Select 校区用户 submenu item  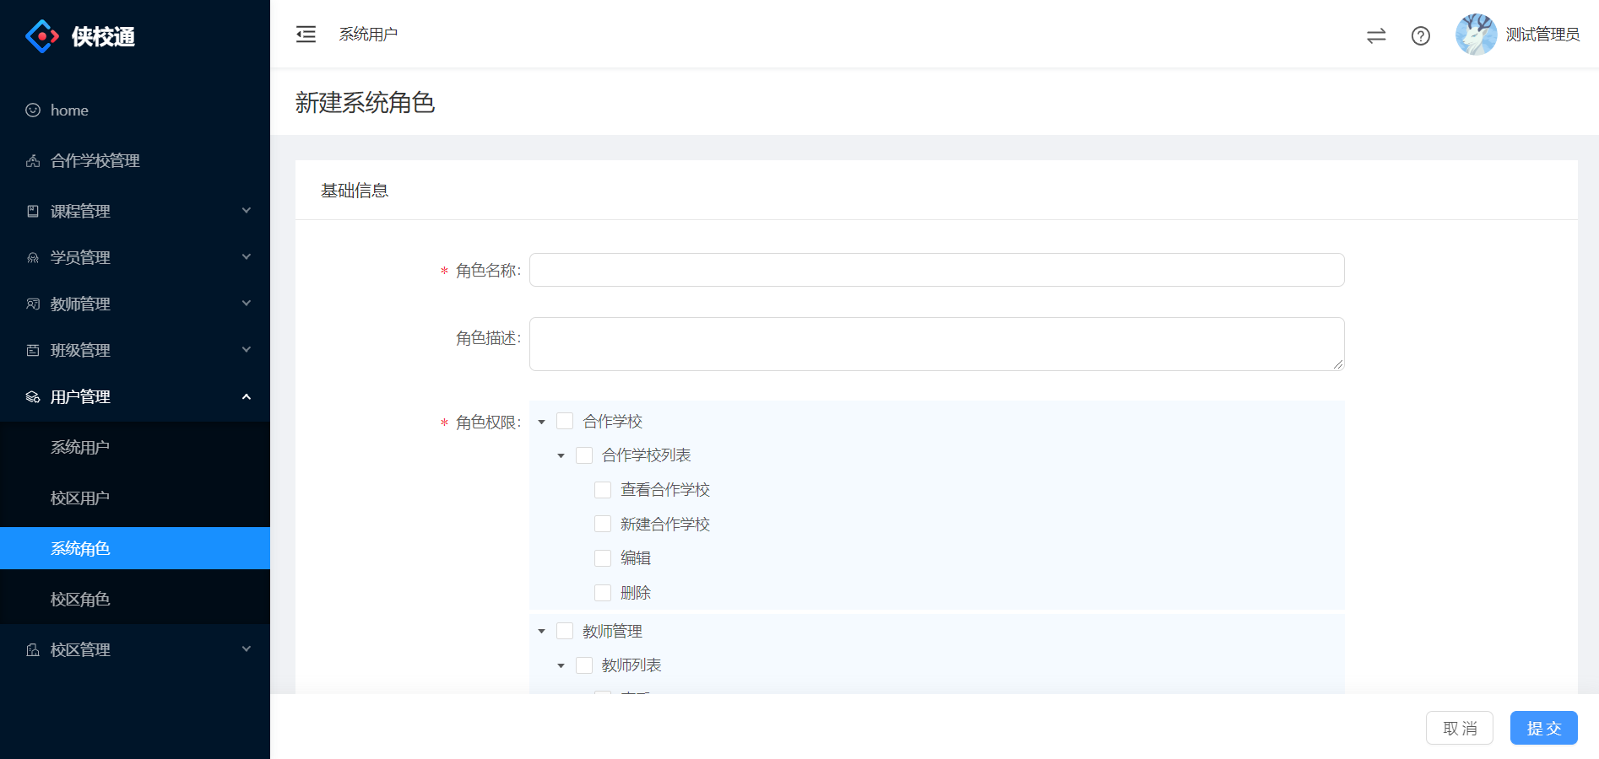[135, 498]
